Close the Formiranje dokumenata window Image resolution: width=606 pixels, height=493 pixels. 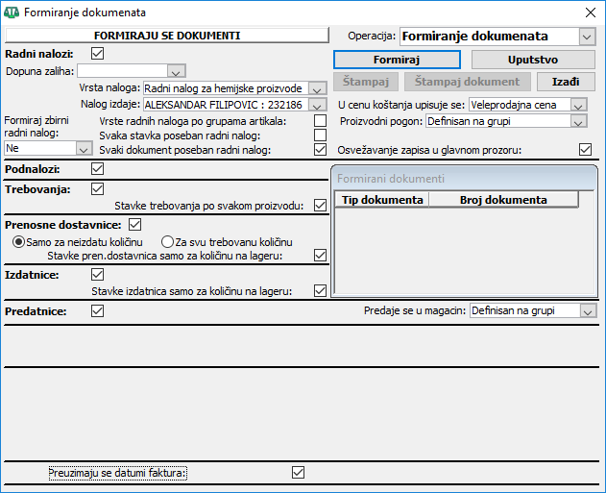591,12
